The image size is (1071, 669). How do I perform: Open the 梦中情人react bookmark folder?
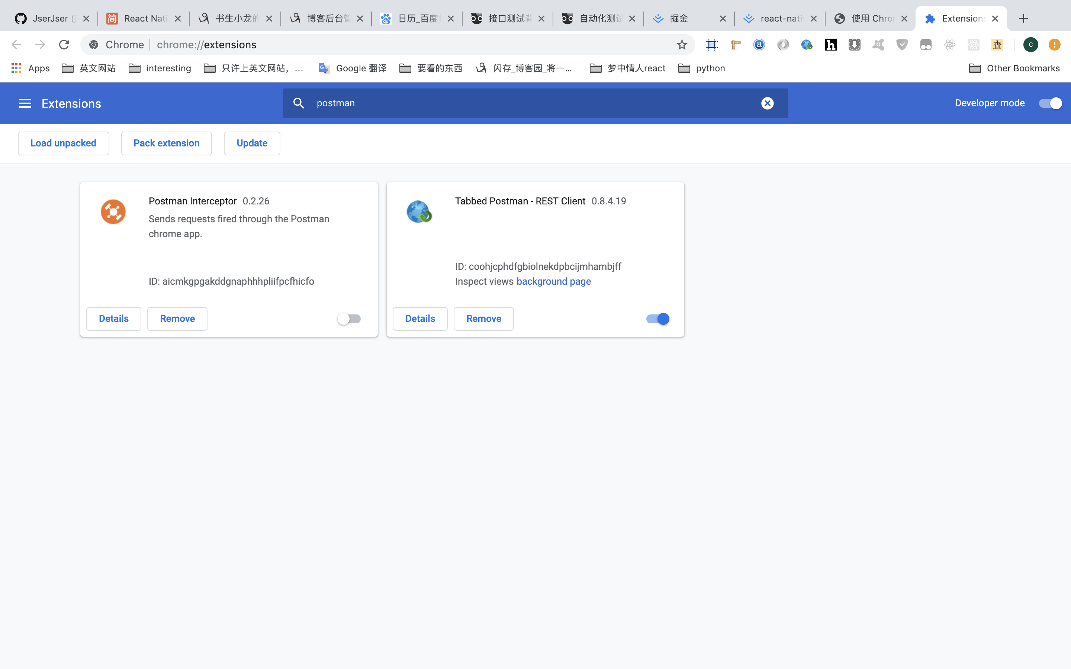(628, 68)
